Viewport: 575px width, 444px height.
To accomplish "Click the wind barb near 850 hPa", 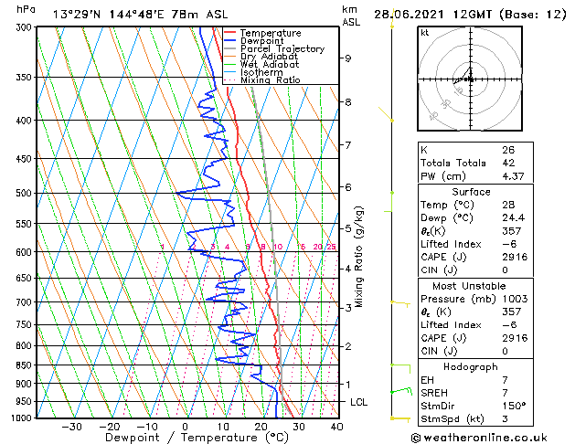I will click(400, 368).
